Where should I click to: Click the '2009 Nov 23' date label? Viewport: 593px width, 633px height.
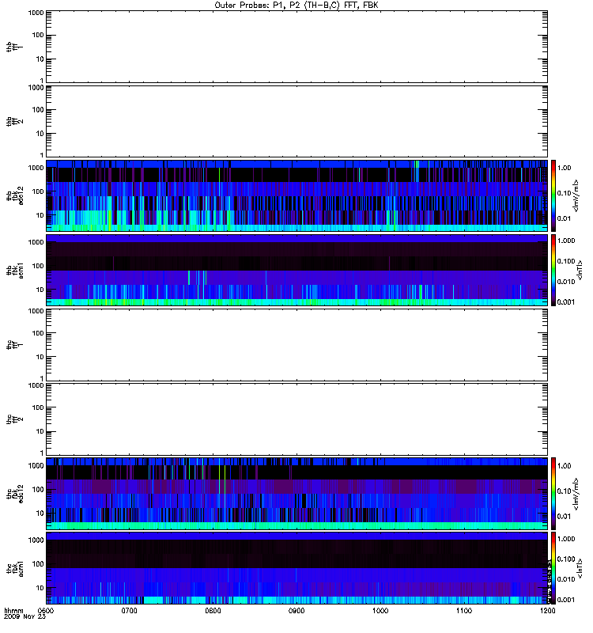25,616
